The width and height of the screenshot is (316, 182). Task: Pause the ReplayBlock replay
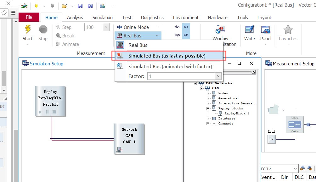coord(47,112)
